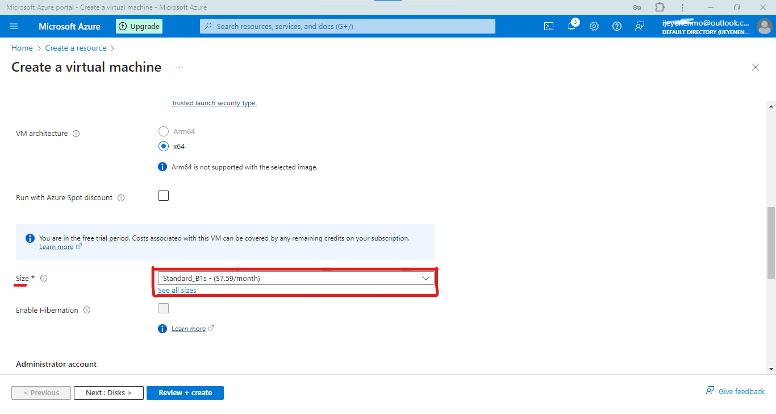Go to Create a resource breadcrumb
The image size is (776, 414).
point(76,48)
